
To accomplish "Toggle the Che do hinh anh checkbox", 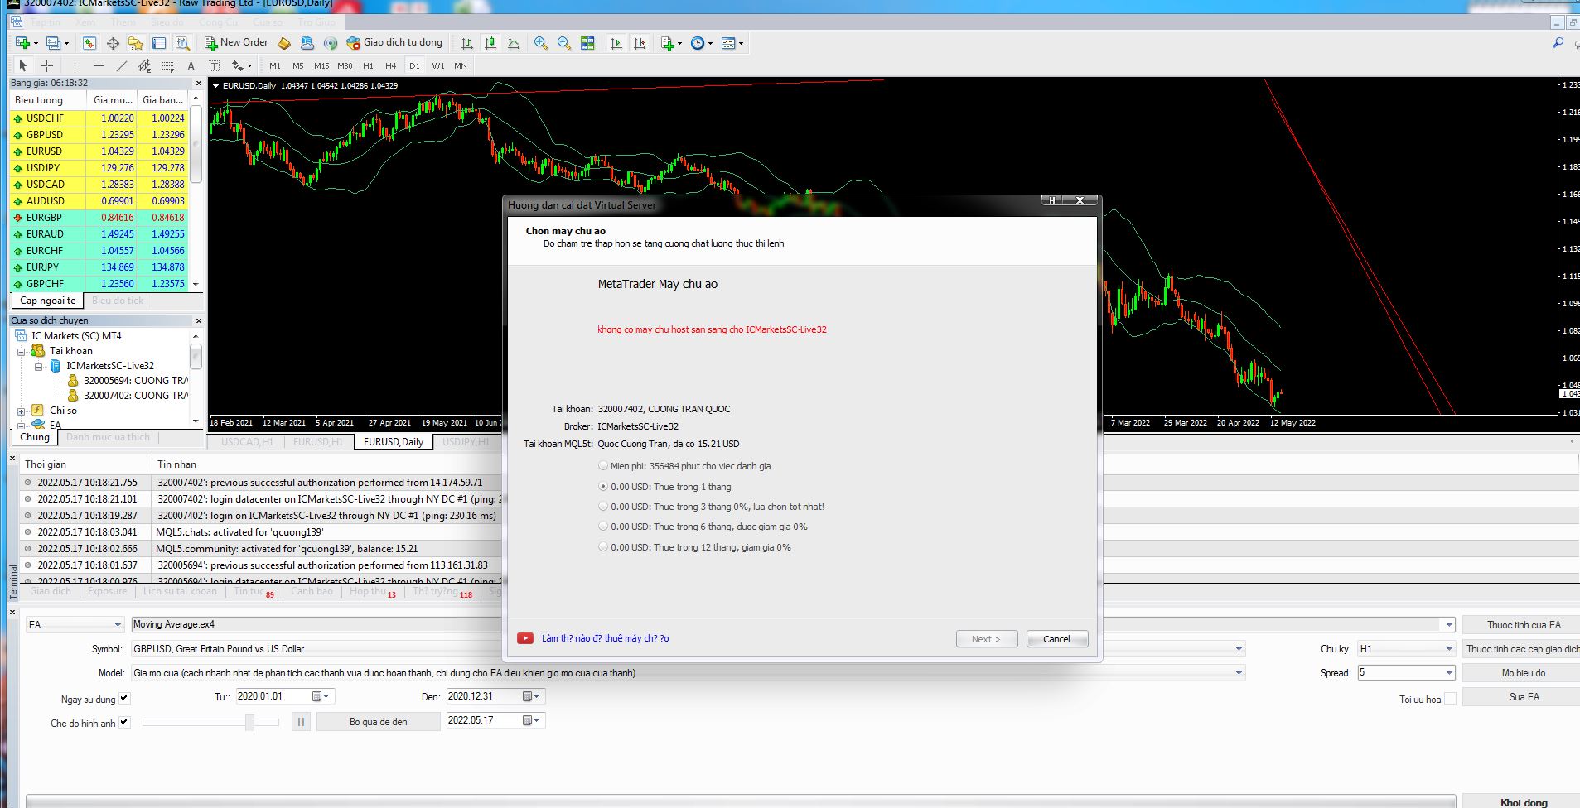I will 124,722.
